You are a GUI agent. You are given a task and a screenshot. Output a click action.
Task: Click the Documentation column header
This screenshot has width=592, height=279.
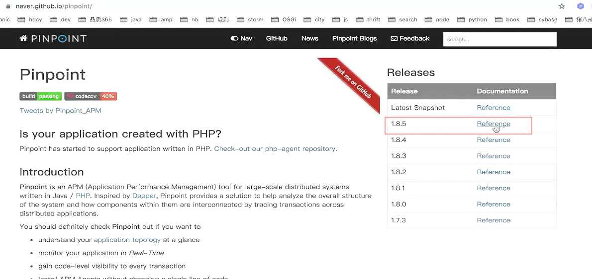[502, 91]
